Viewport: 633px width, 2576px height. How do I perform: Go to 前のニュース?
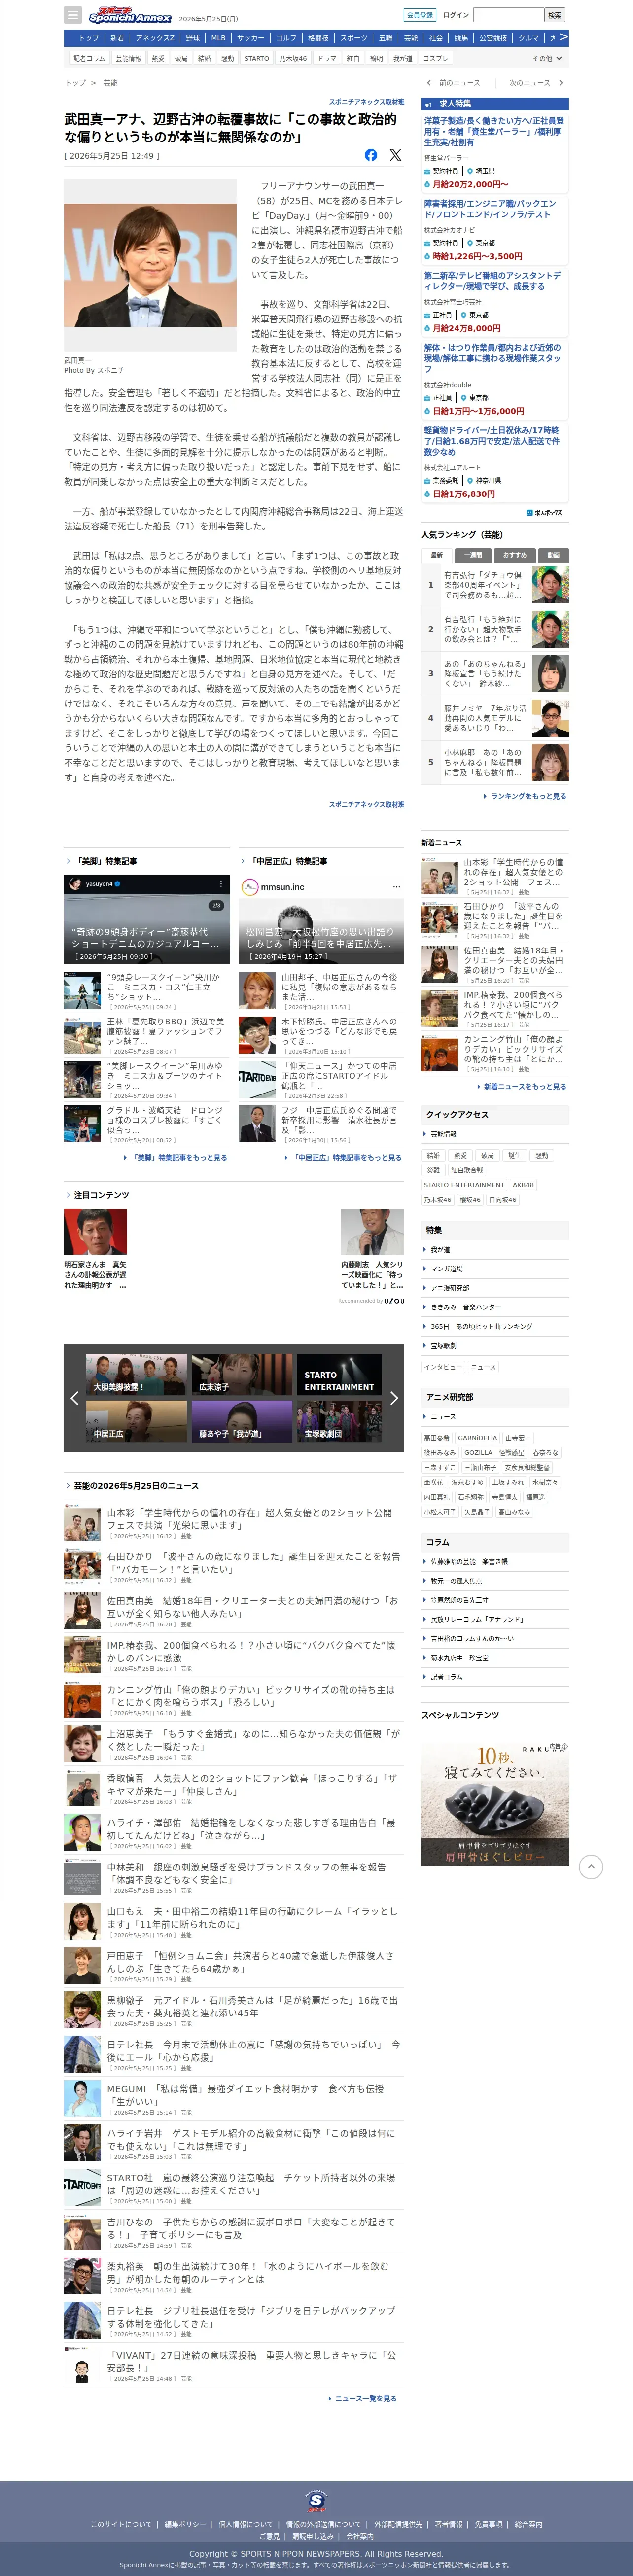(454, 83)
